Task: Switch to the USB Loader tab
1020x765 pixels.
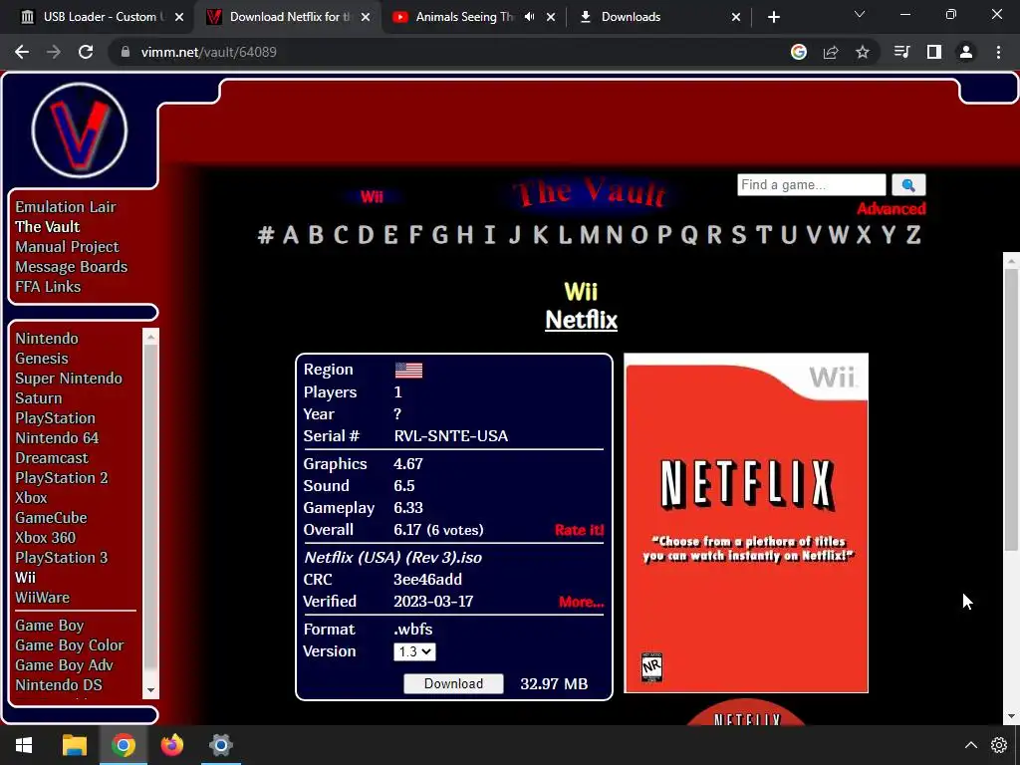Action: 101,17
